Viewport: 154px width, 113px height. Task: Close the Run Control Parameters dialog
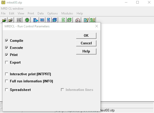pos(96,26)
